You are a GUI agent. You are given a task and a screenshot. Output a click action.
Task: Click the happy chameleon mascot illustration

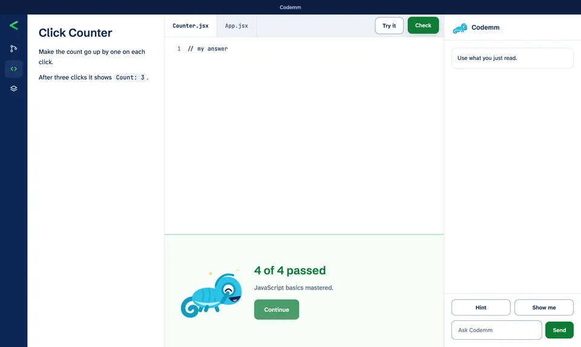click(211, 295)
